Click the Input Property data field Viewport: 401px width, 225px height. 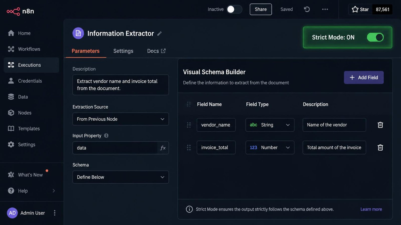click(115, 148)
